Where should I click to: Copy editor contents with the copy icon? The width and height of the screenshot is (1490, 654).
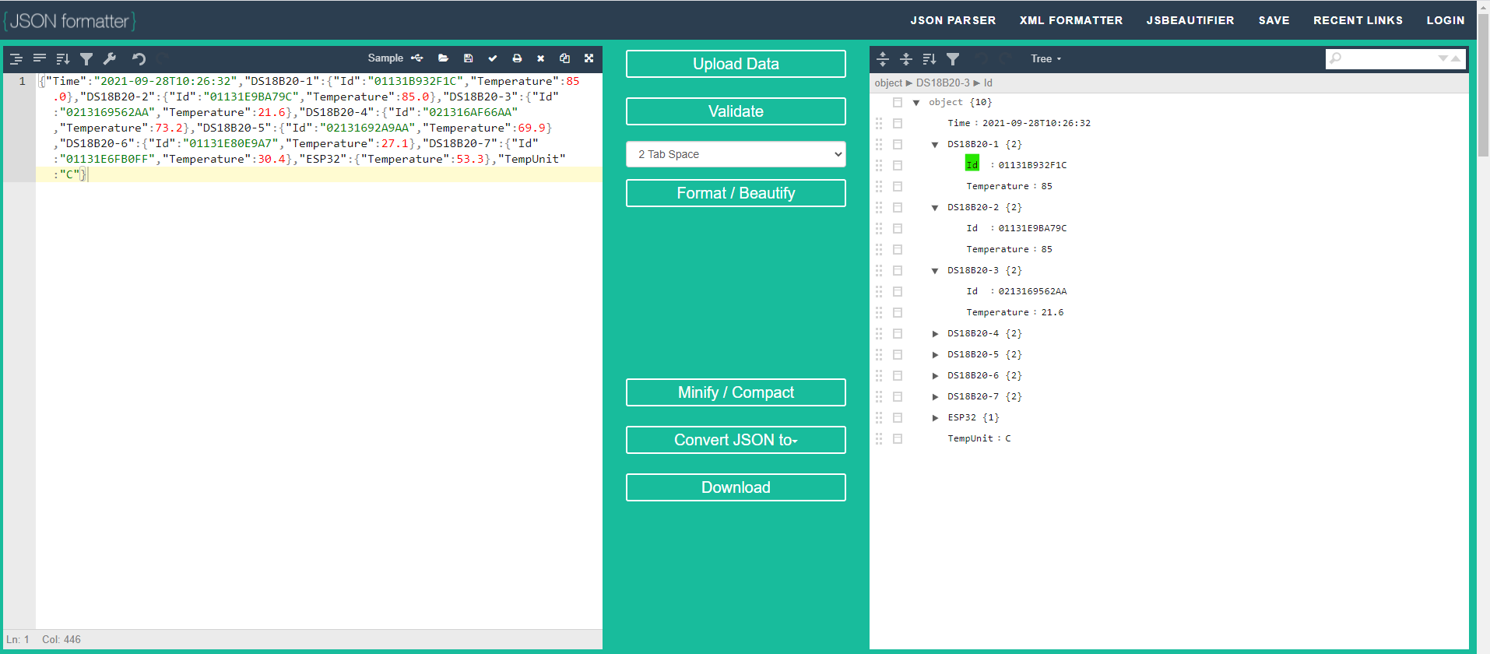564,58
